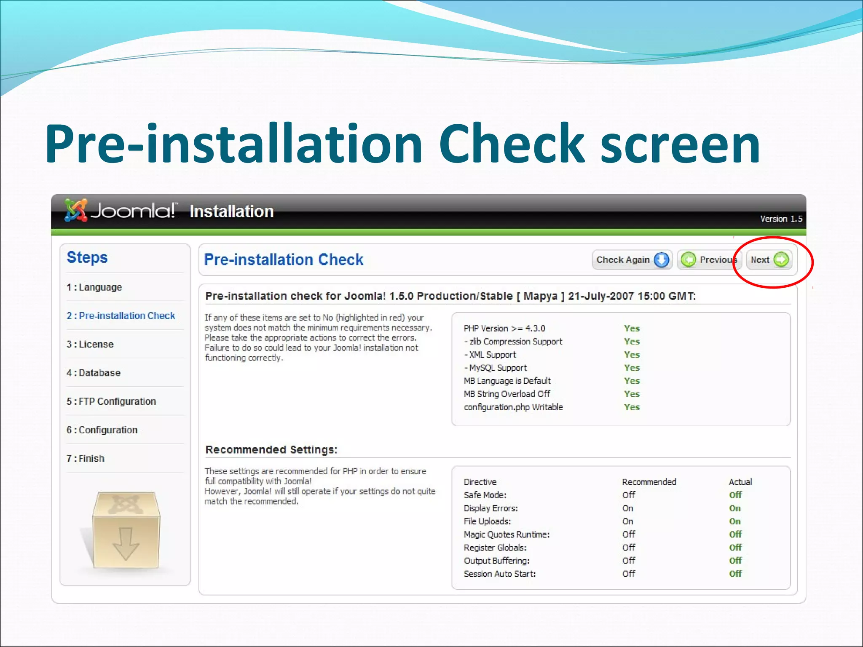Screen dimensions: 863x647
Task: Click the 'File Uploads:' directive
Action: [487, 521]
